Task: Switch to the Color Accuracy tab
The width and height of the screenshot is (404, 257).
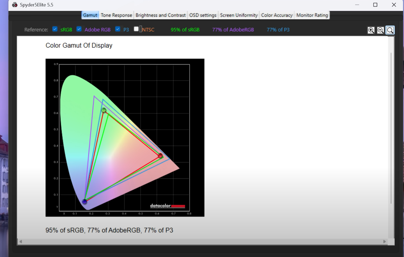Action: point(277,15)
